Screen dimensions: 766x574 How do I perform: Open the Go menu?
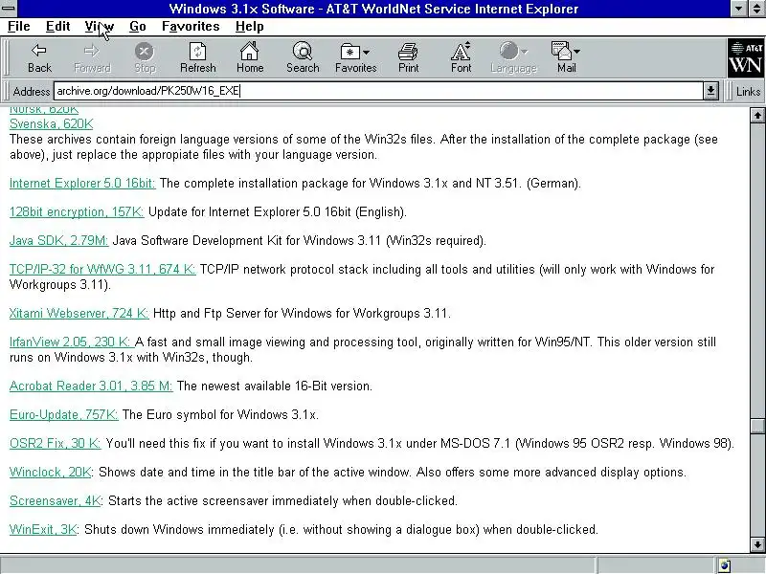(137, 27)
